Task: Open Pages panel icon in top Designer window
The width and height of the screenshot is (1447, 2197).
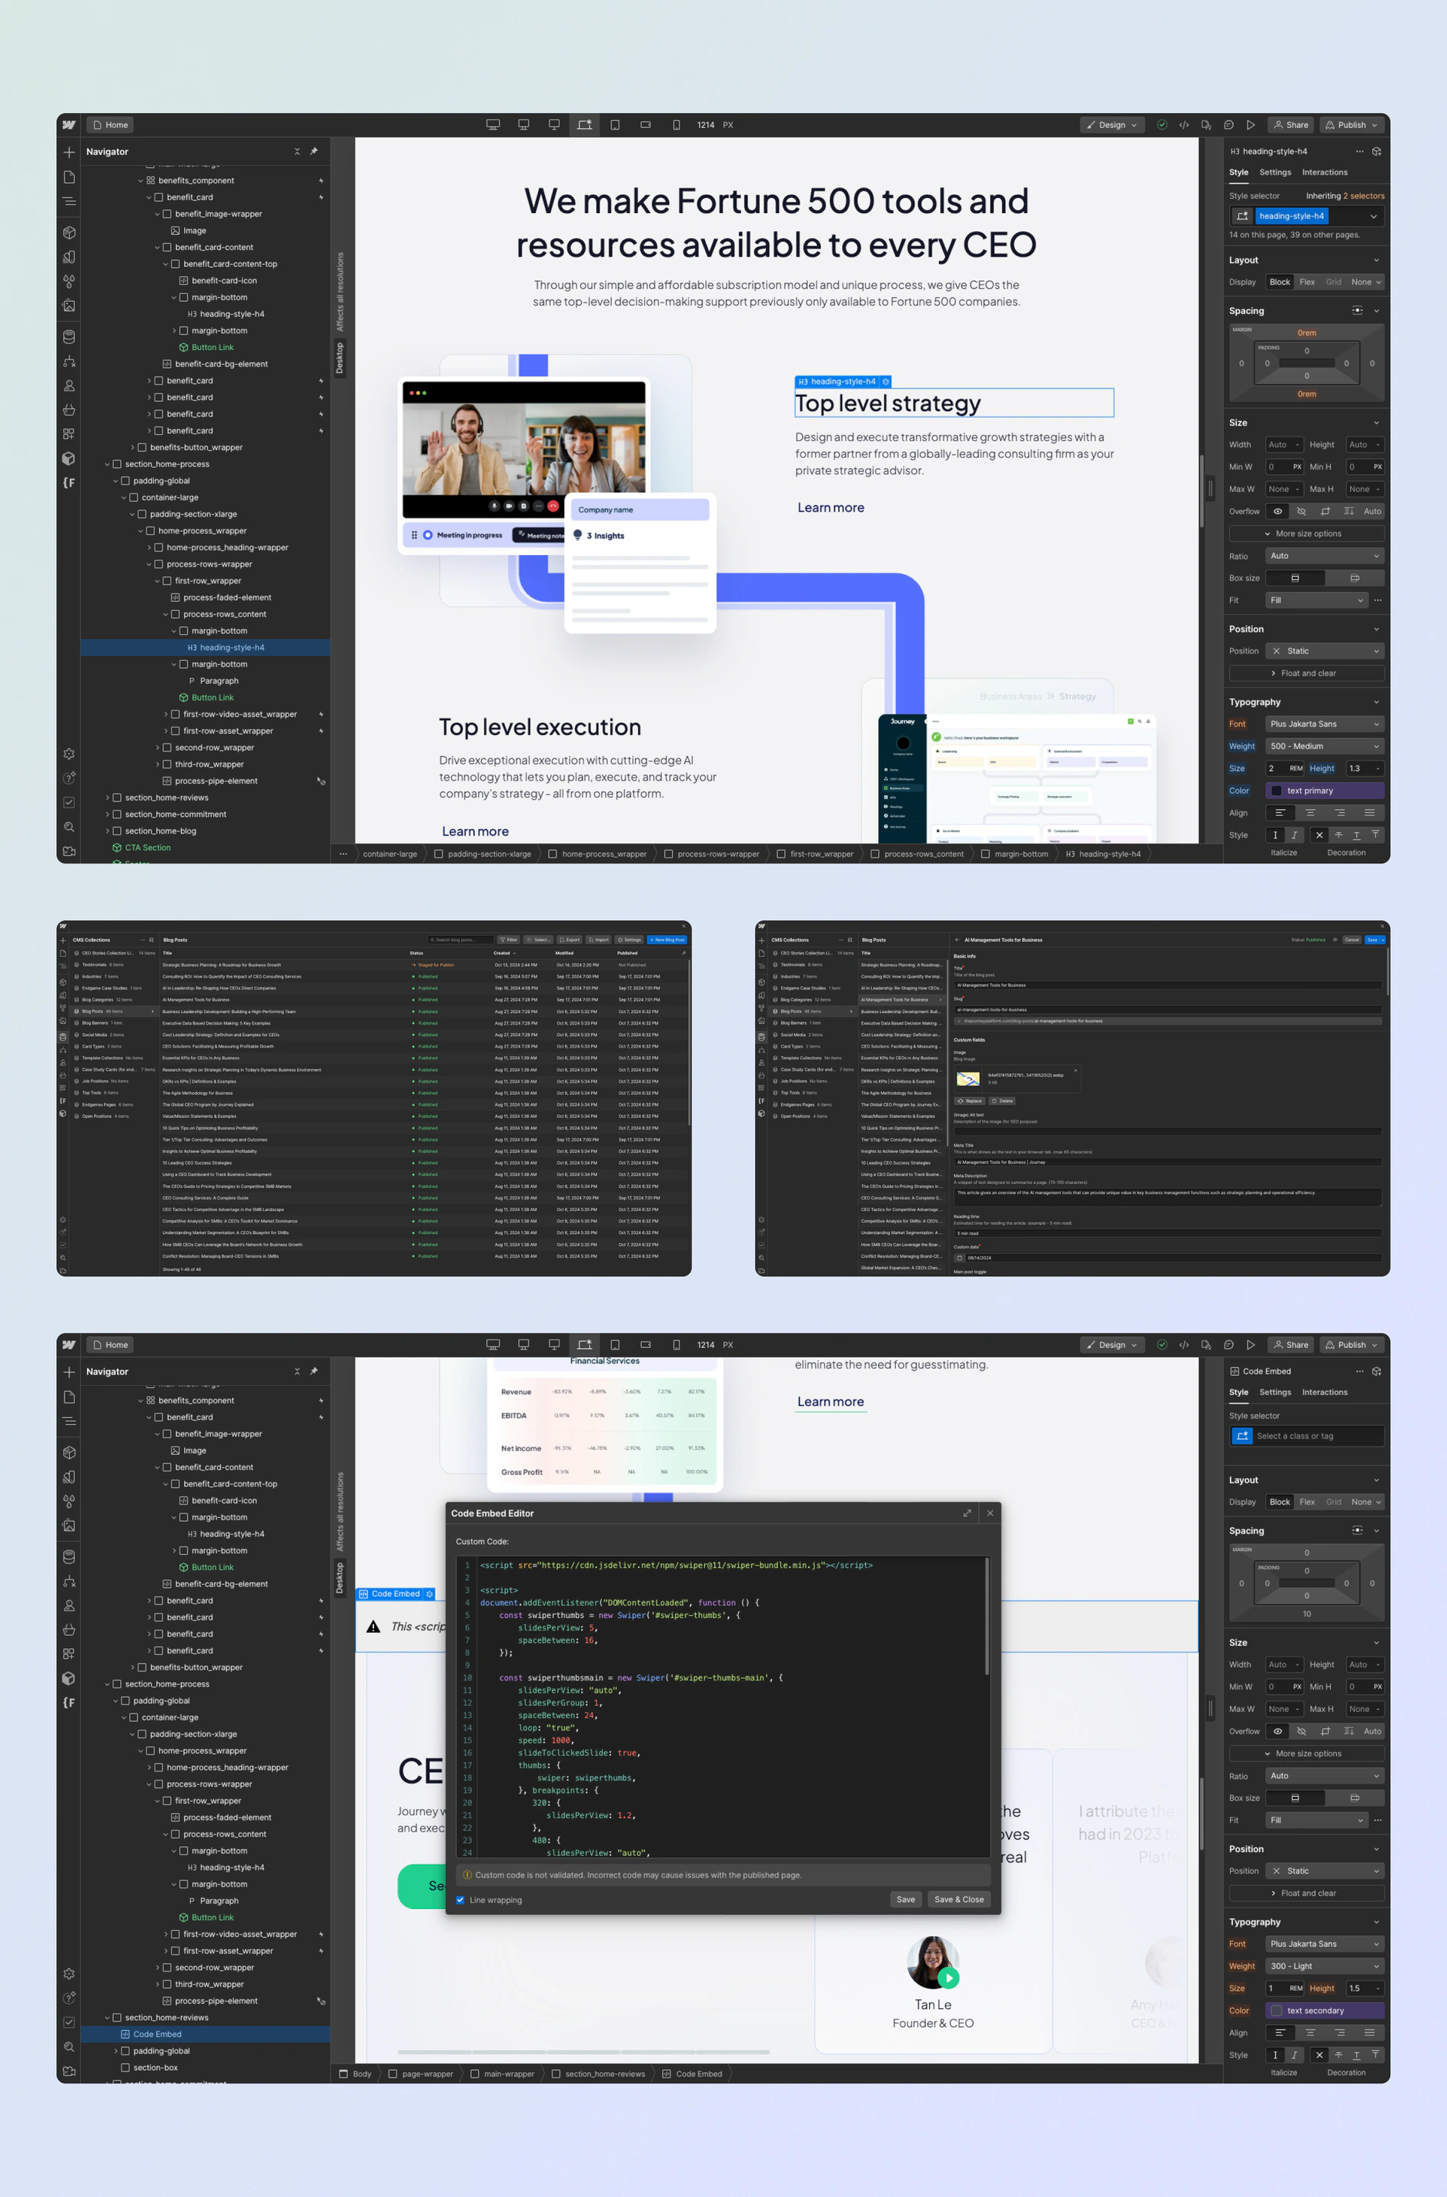Action: pyautogui.click(x=69, y=176)
